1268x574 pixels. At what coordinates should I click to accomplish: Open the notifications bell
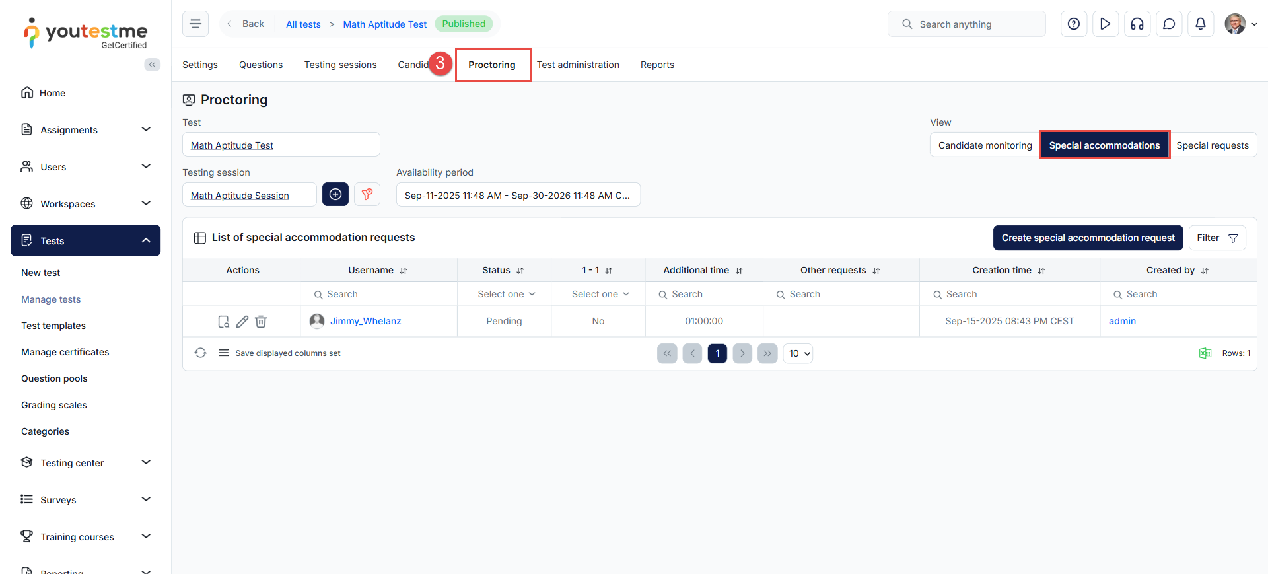point(1200,24)
